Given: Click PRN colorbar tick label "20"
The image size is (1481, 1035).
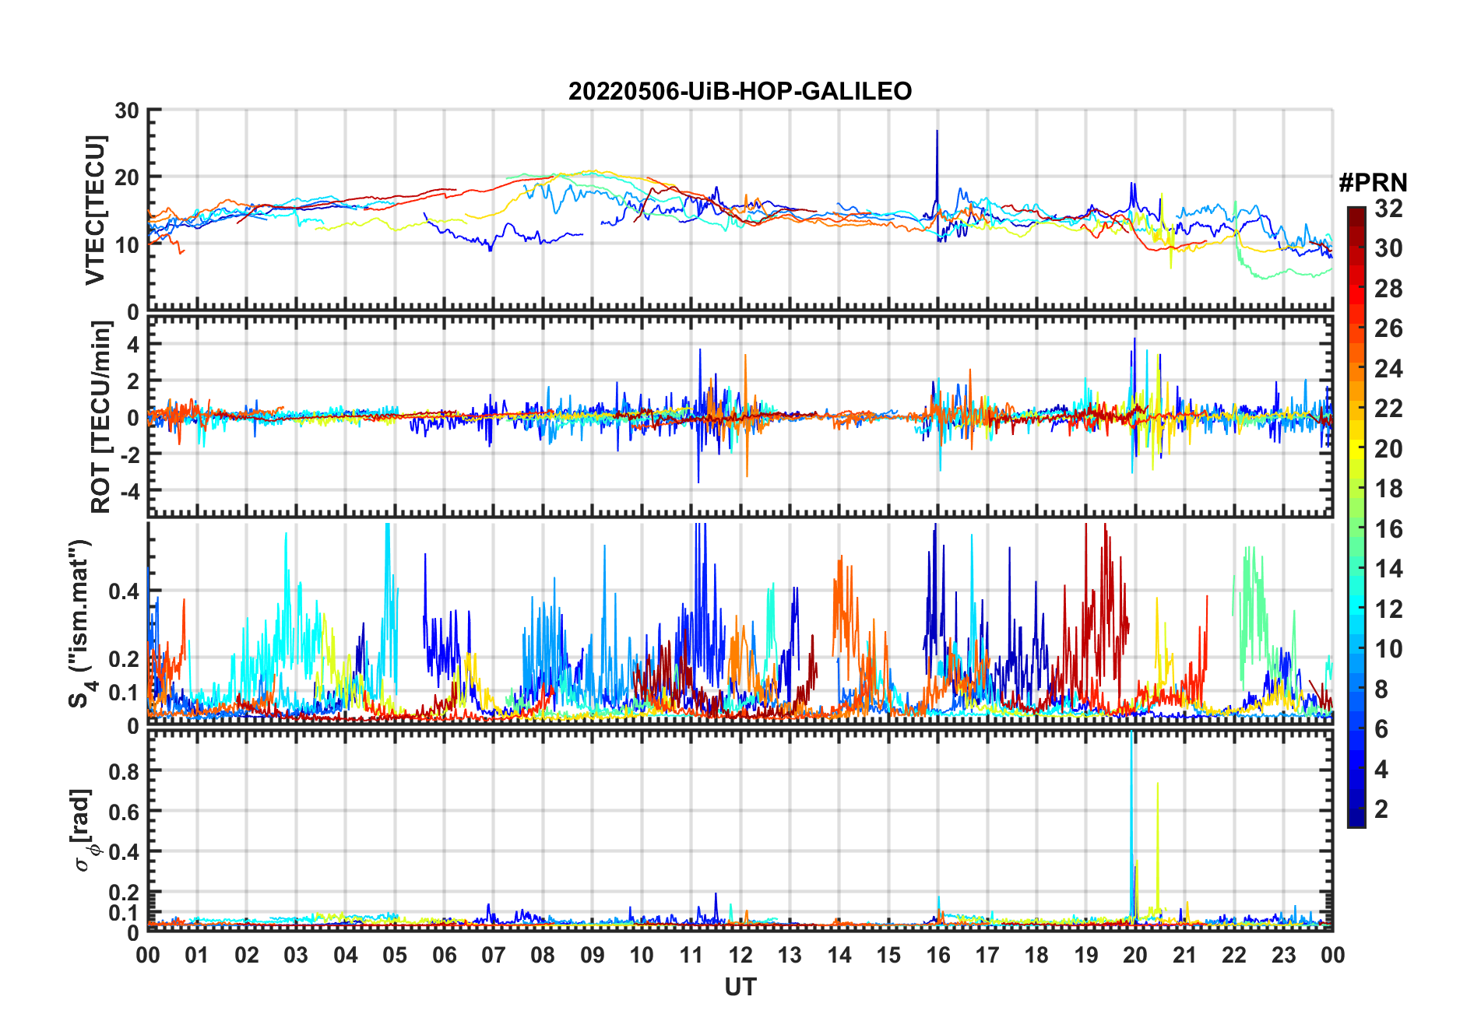Looking at the screenshot, I should [1388, 448].
